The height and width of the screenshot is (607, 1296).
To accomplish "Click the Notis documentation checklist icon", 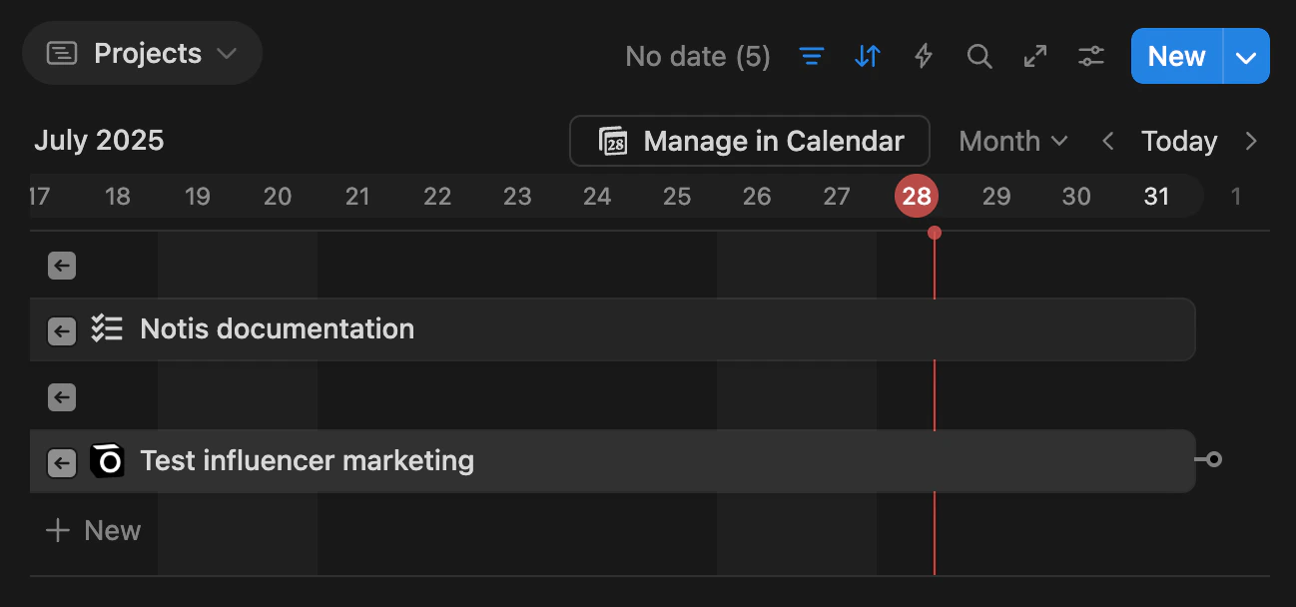I will tap(107, 328).
